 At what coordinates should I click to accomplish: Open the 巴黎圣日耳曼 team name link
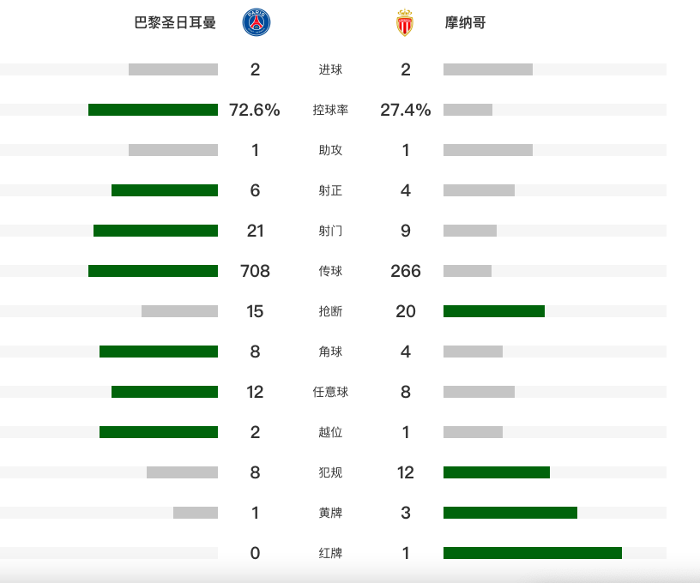point(175,23)
